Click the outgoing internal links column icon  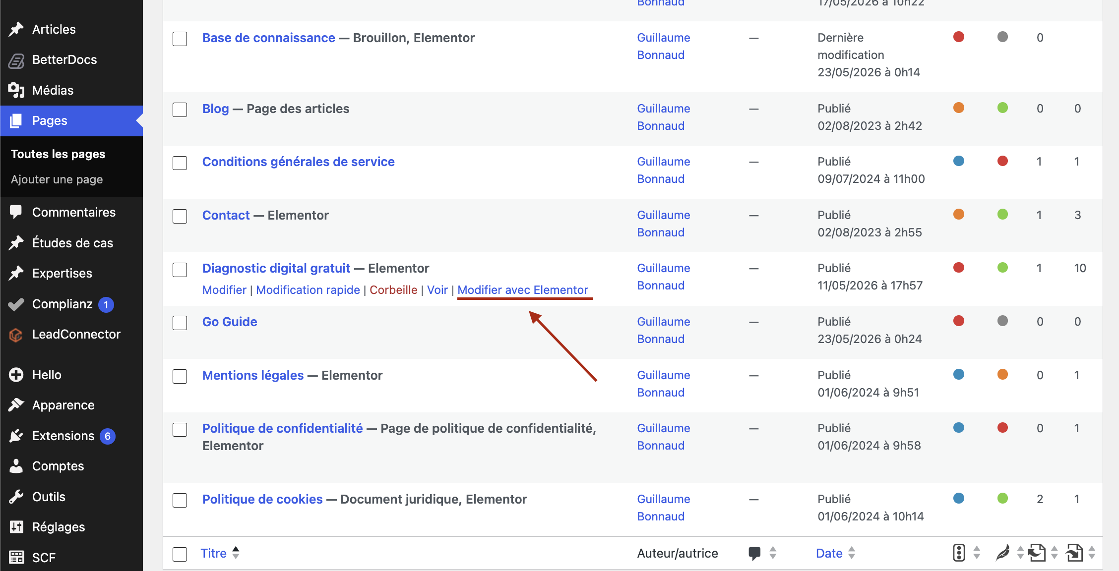tap(1037, 553)
